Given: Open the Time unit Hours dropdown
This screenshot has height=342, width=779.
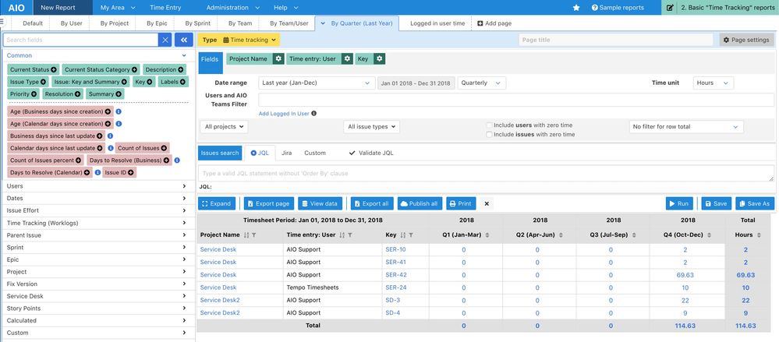Looking at the screenshot, I should [713, 83].
